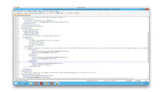Click the horizontal scrollbar thumb
The height and width of the screenshot is (92, 163).
(x=74, y=79)
